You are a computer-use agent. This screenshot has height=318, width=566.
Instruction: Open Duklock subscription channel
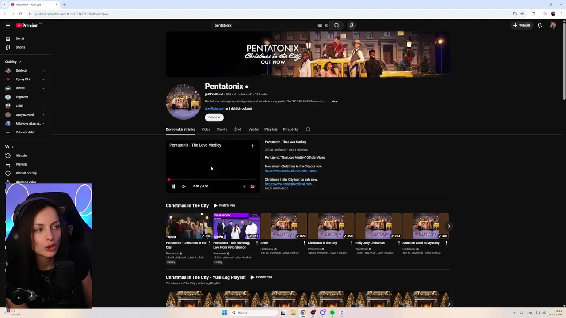click(21, 70)
